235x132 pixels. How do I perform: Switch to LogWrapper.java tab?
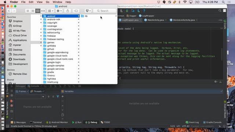point(130,20)
